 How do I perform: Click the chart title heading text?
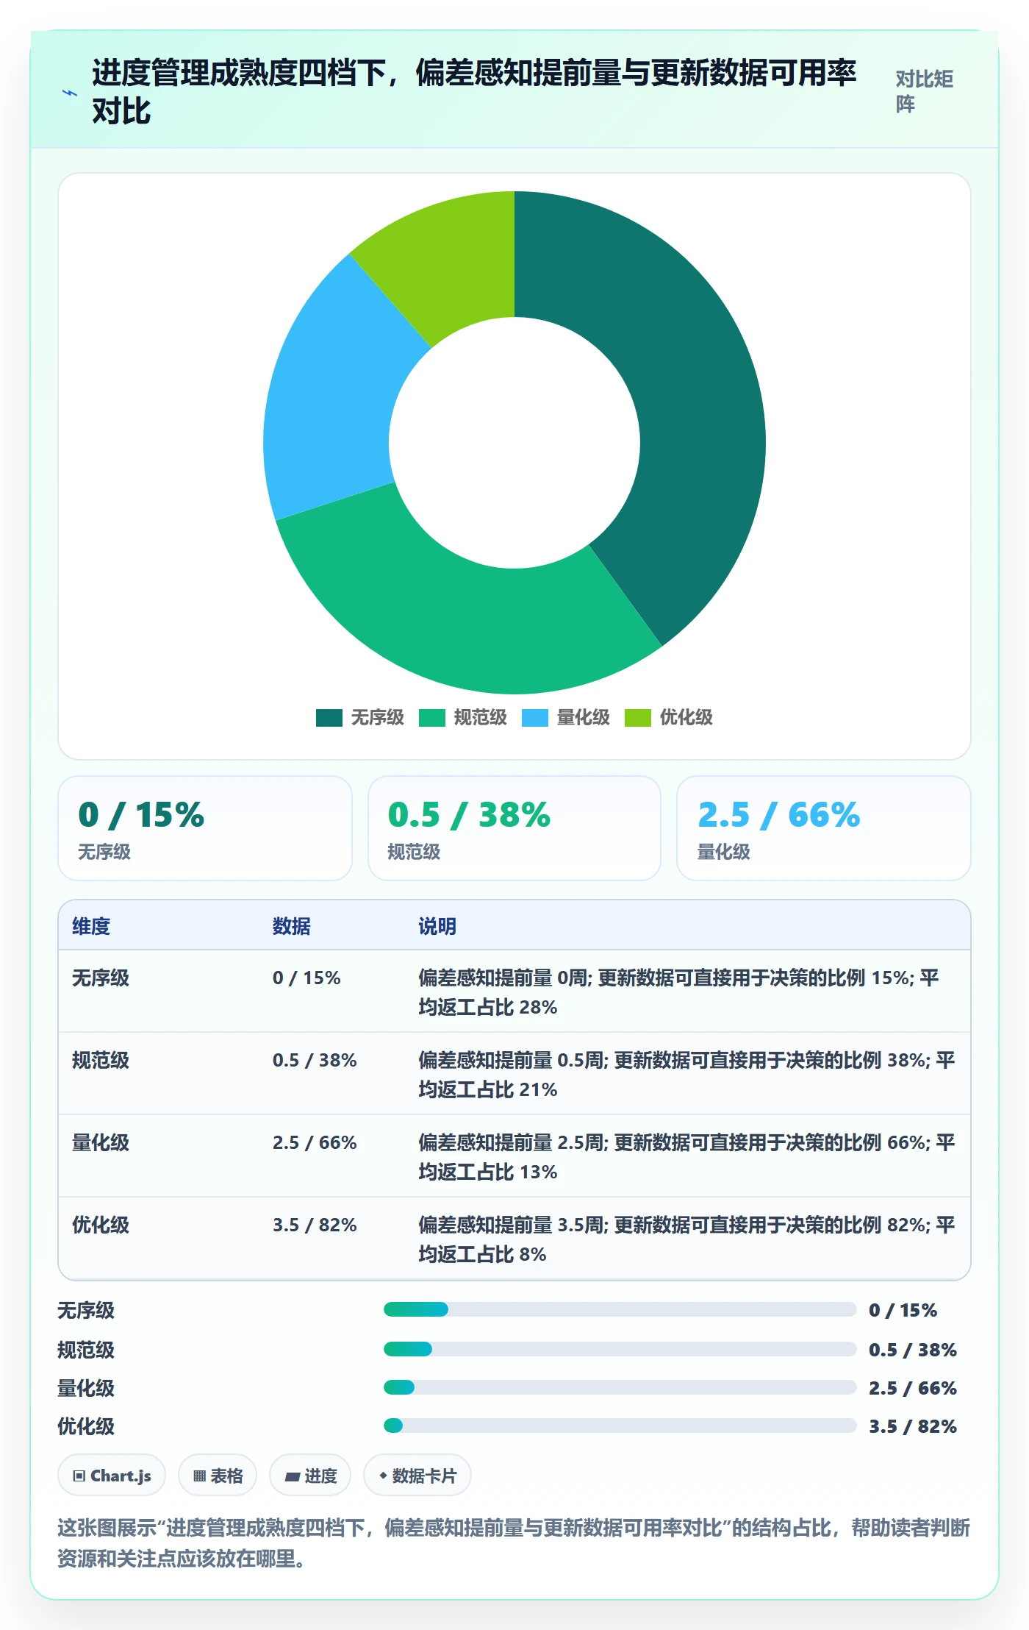coord(474,92)
